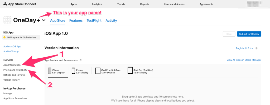The image size is (270, 105).
Task: Open Agreements in the top navigation
Action: [206, 4]
